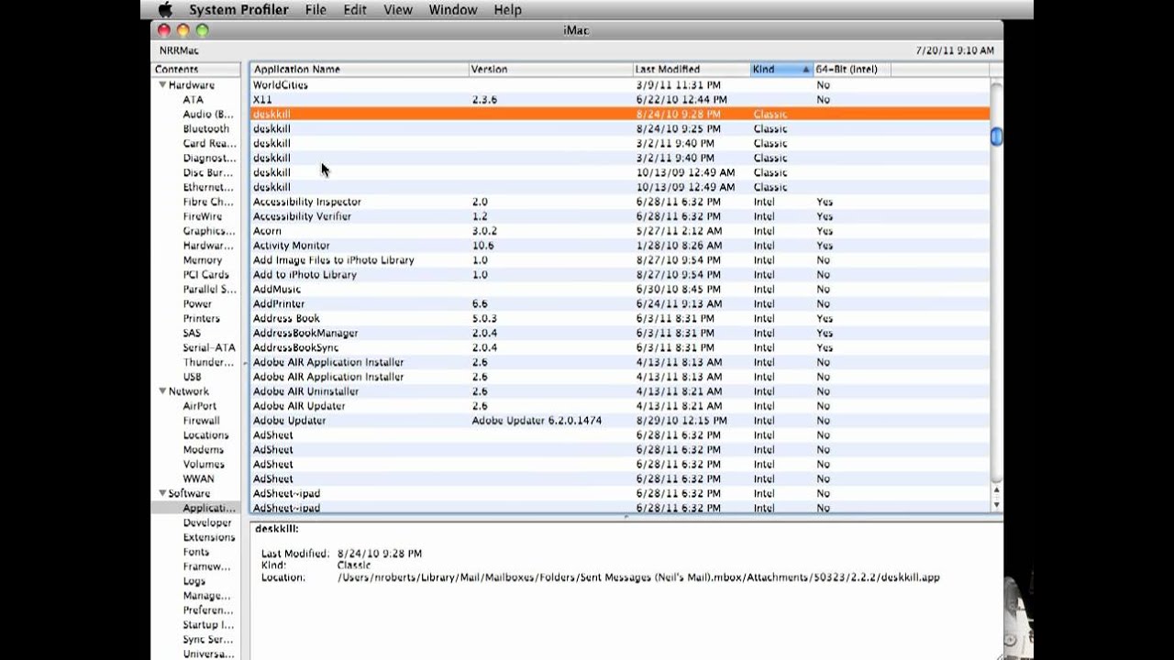Select the AddPrinter row
Screen dimensions: 1174x660
[x=620, y=303]
